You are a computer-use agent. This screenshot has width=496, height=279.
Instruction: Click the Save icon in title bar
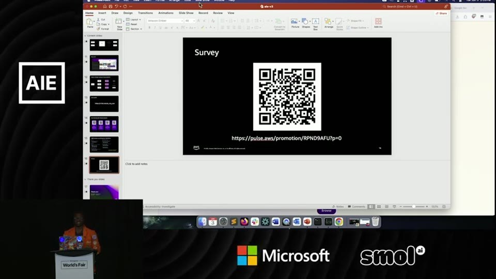point(111,6)
